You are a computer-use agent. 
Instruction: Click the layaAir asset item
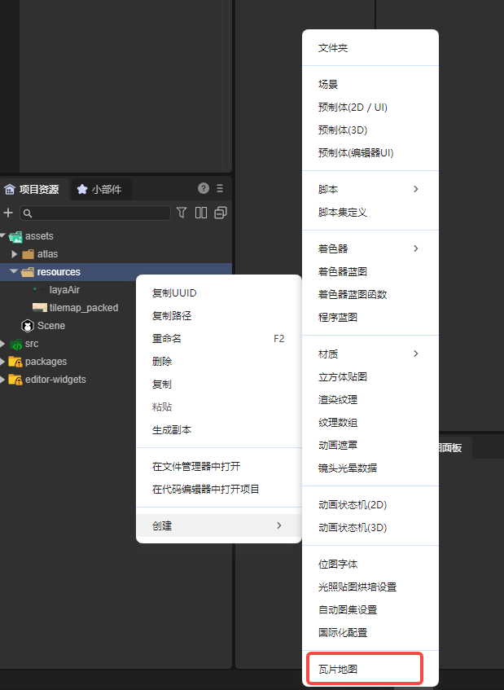(x=64, y=290)
